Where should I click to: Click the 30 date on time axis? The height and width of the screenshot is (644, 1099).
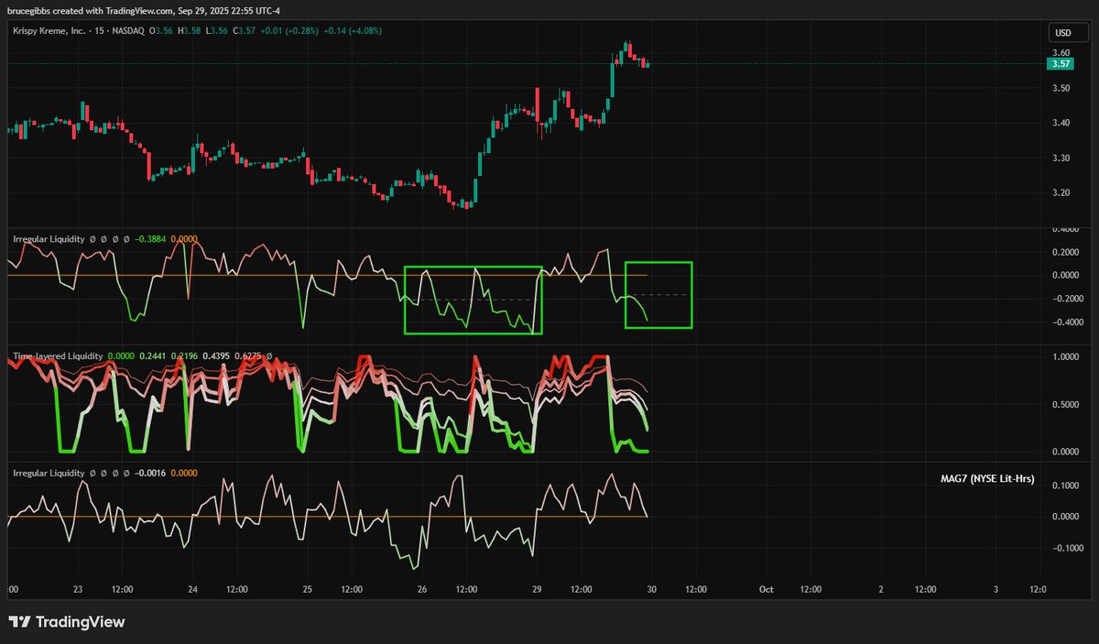651,590
